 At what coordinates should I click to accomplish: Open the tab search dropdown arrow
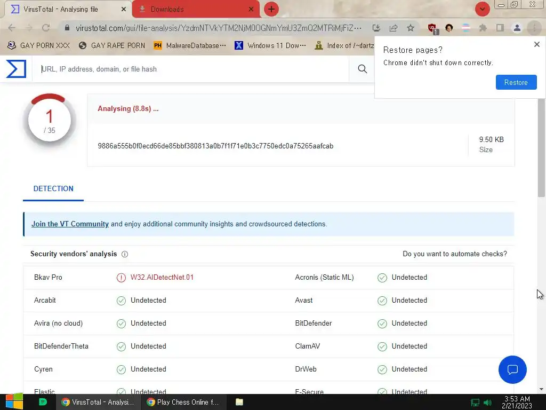coord(482,9)
